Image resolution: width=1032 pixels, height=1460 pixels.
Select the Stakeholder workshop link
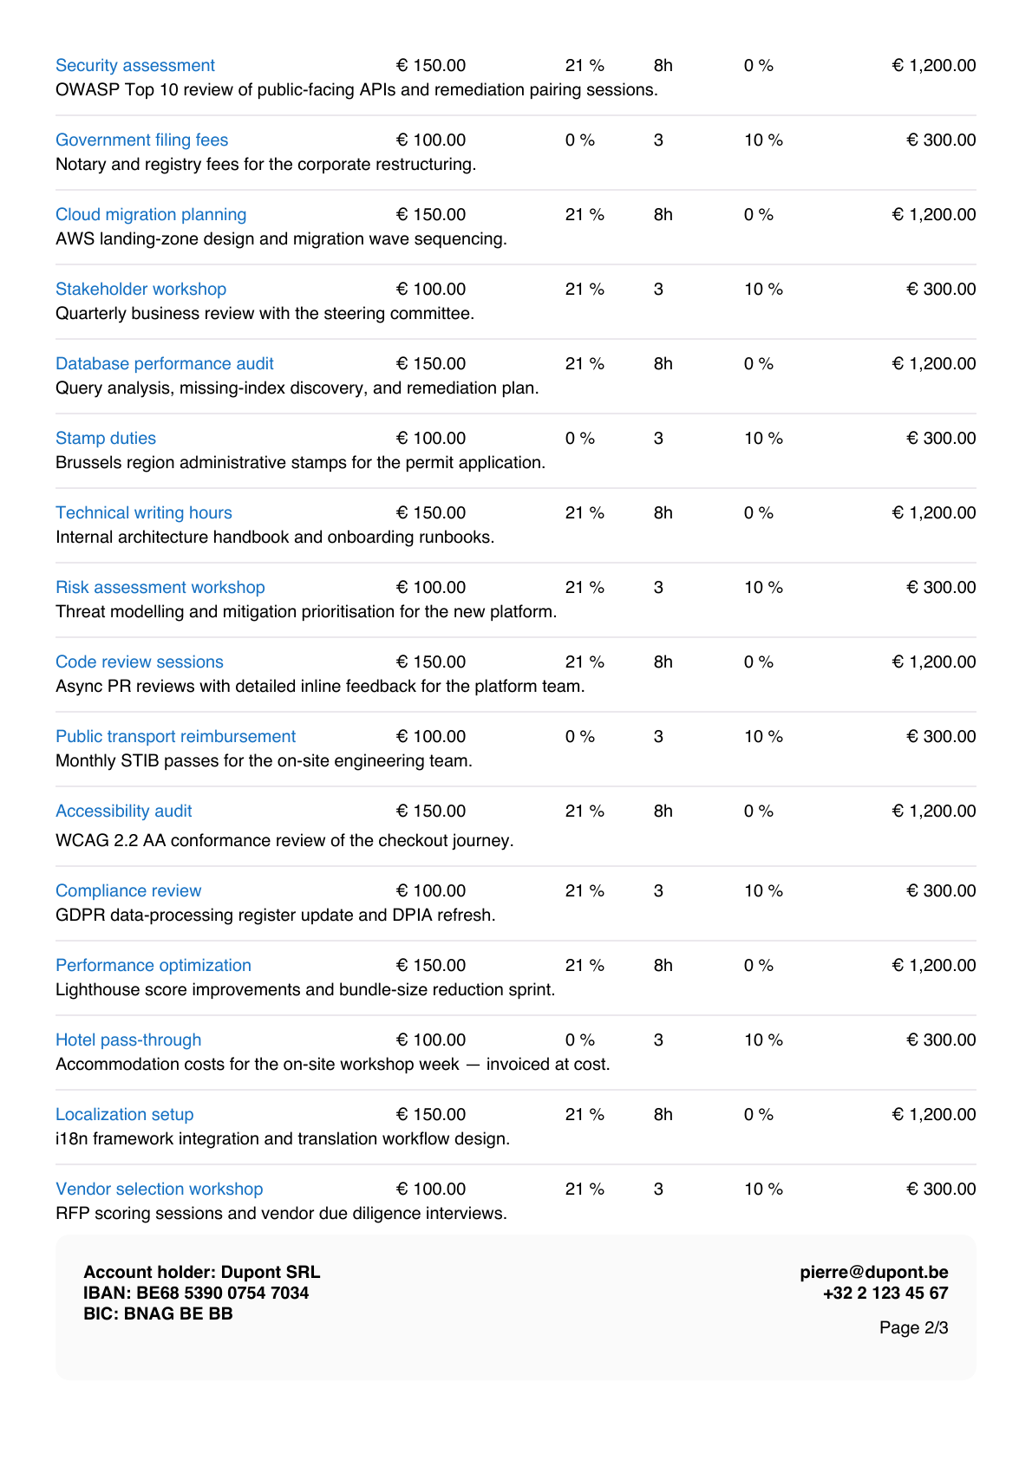point(141,290)
